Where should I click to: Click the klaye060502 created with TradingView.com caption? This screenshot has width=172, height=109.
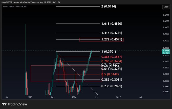click(x=31, y=2)
